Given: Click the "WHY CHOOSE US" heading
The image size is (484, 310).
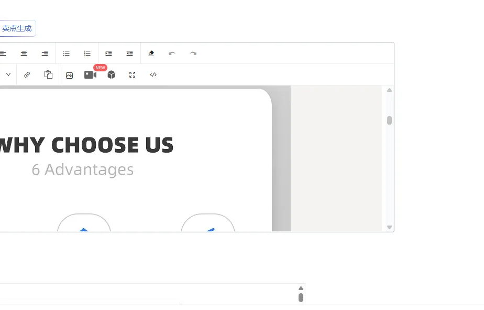Looking at the screenshot, I should pyautogui.click(x=86, y=145).
